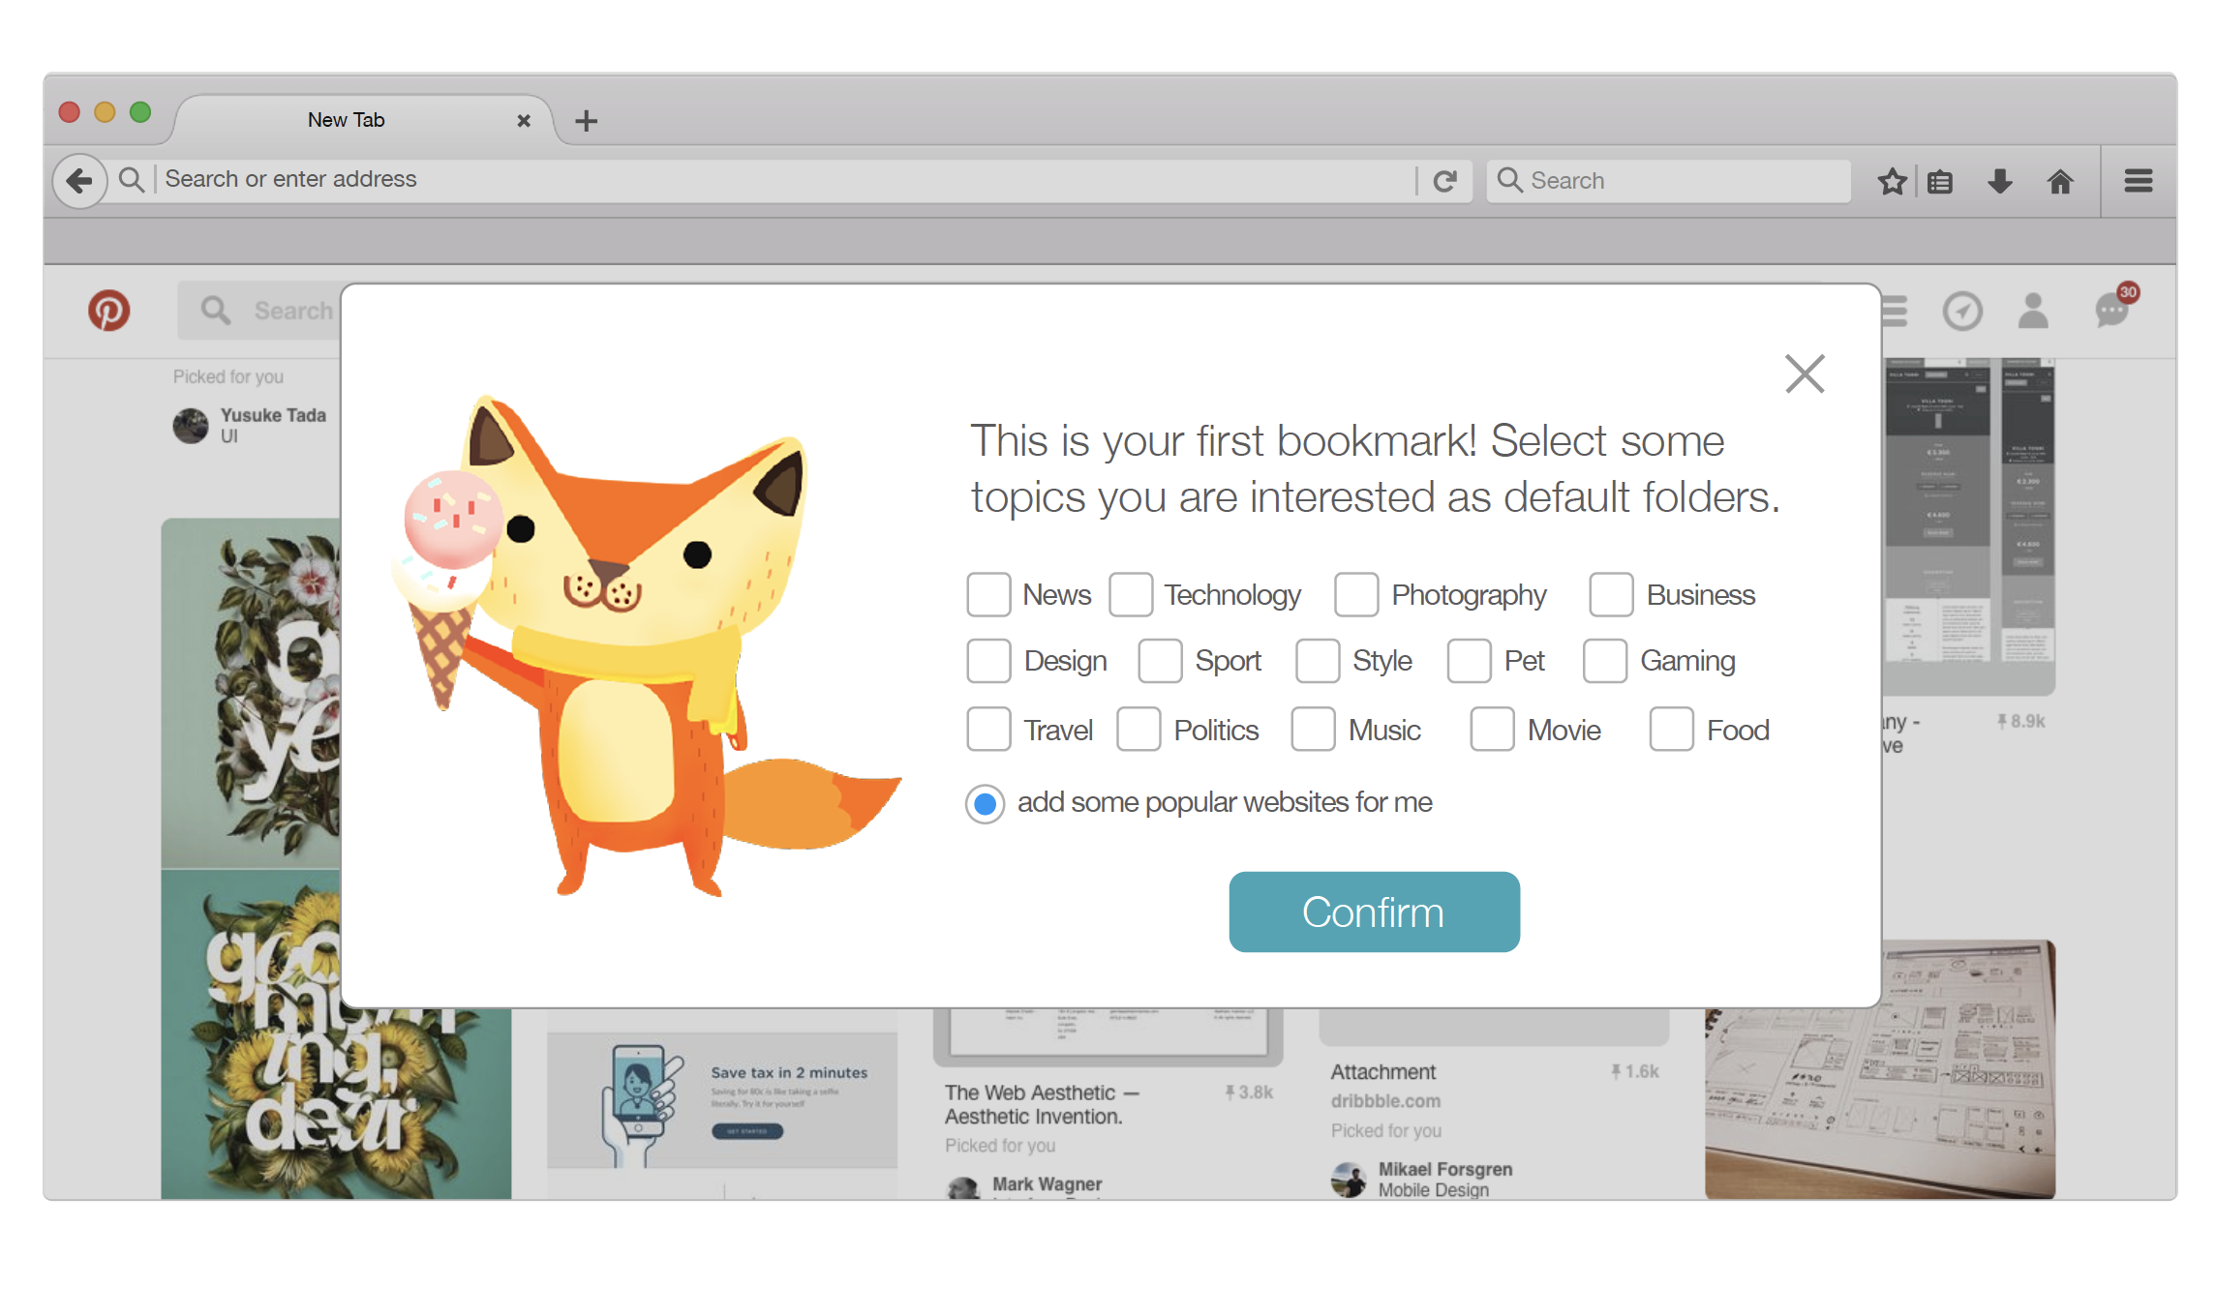Check the Technology topic checkbox
Image resolution: width=2217 pixels, height=1316 pixels.
click(1131, 594)
